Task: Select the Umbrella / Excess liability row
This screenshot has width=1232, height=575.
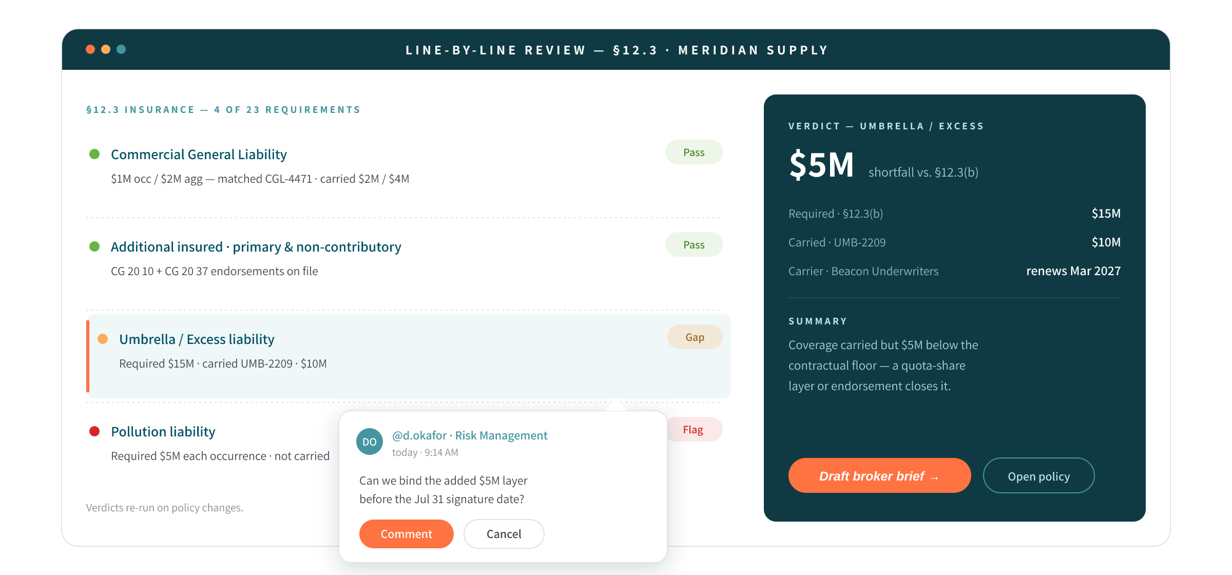Action: 409,356
